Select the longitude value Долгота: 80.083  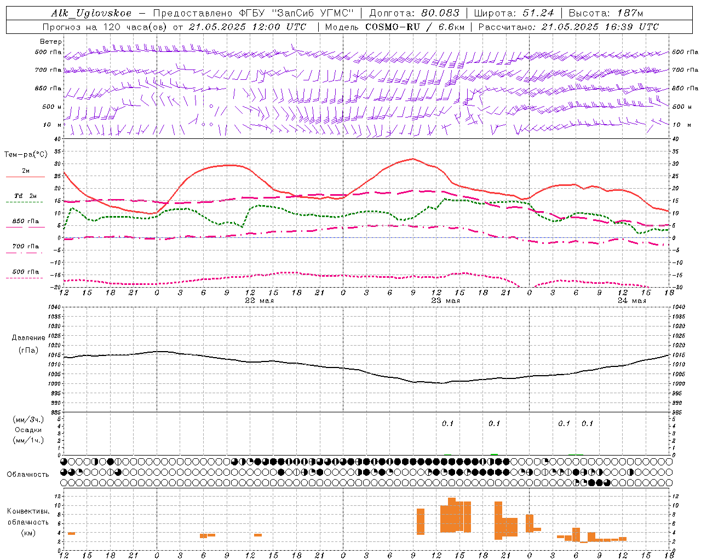415,13
